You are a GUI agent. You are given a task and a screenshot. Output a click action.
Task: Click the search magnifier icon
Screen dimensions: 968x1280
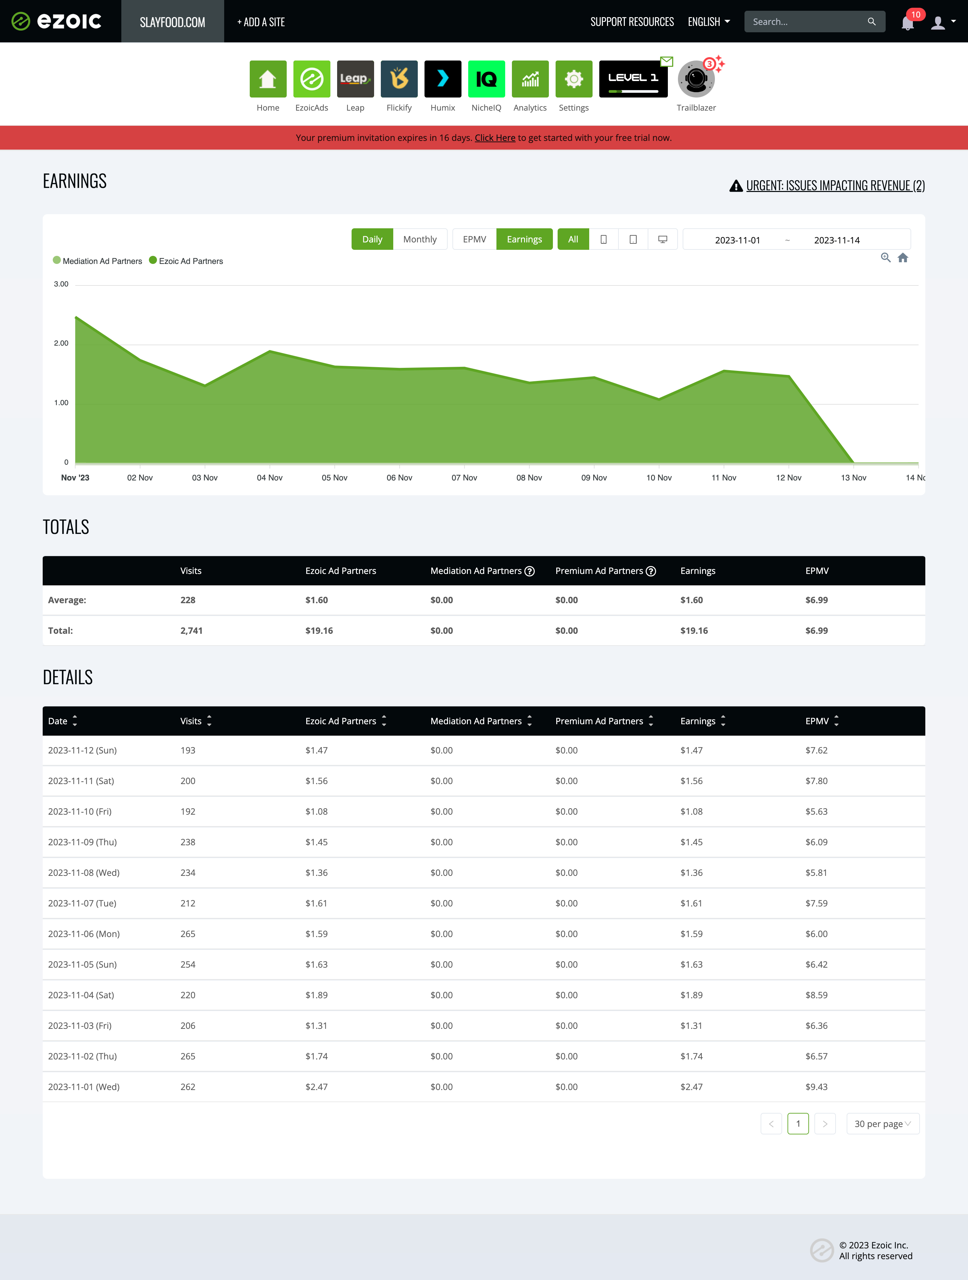872,22
